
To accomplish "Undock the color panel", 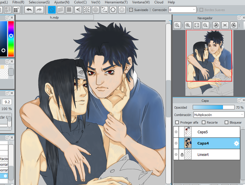I will click(7, 18).
